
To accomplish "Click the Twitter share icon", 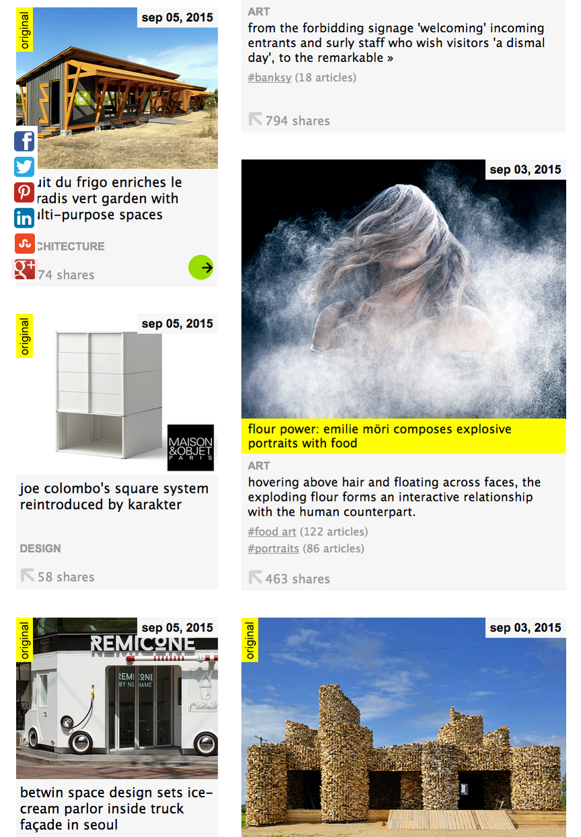I will (24, 167).
